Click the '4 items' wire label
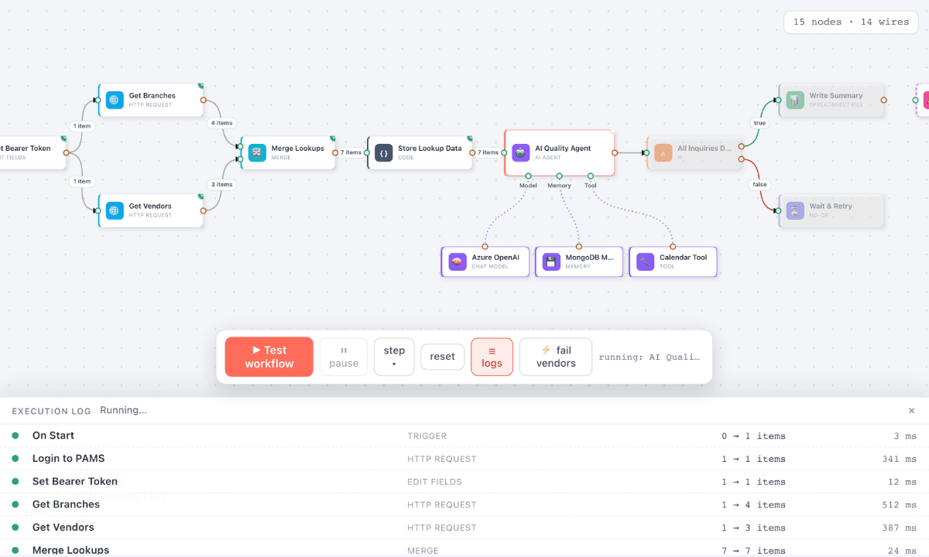The height and width of the screenshot is (557, 929). pyautogui.click(x=221, y=123)
